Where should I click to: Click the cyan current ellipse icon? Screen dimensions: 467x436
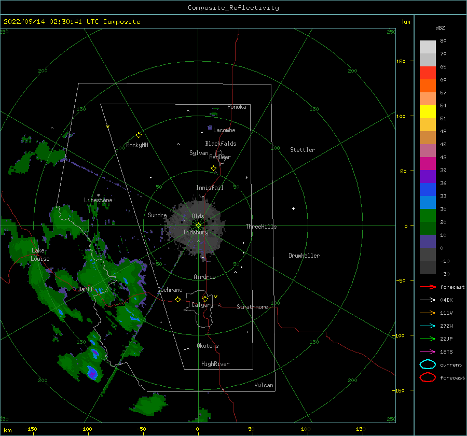[428, 364]
